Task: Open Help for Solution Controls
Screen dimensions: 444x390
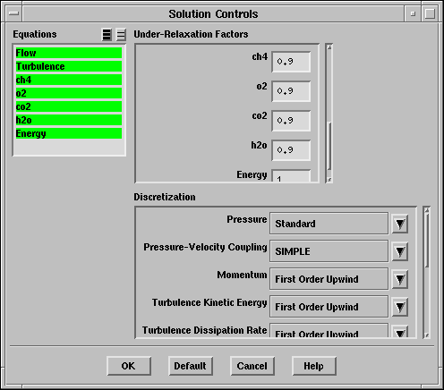Action: point(314,366)
